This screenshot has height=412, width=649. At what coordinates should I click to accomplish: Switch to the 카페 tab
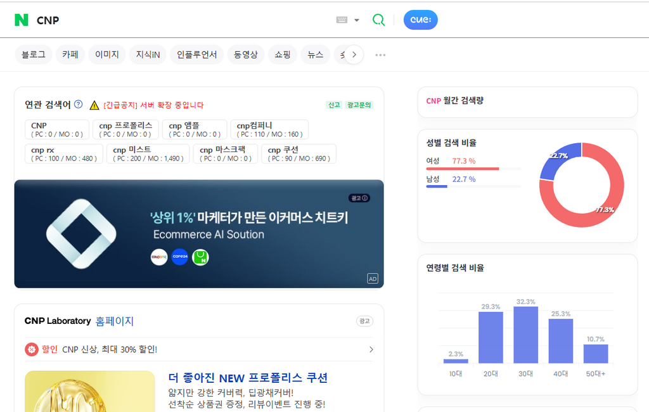[x=70, y=55]
